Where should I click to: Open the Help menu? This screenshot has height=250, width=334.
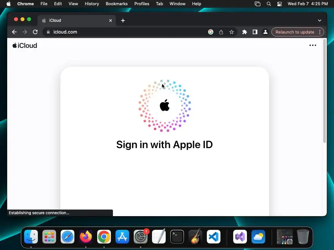196,4
